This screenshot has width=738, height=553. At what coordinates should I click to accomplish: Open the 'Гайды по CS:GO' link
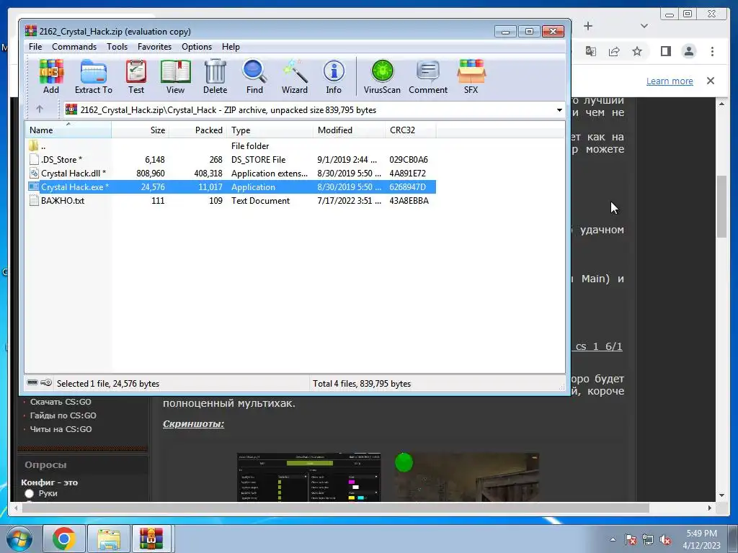click(63, 415)
